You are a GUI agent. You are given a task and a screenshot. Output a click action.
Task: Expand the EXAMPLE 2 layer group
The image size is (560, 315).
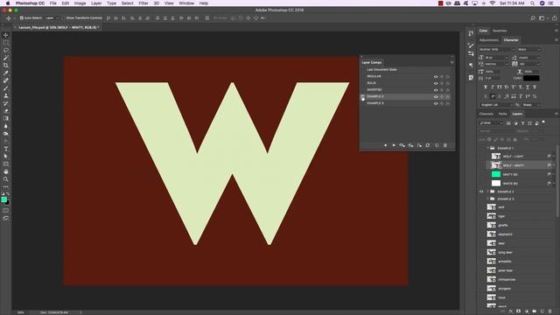click(488, 192)
